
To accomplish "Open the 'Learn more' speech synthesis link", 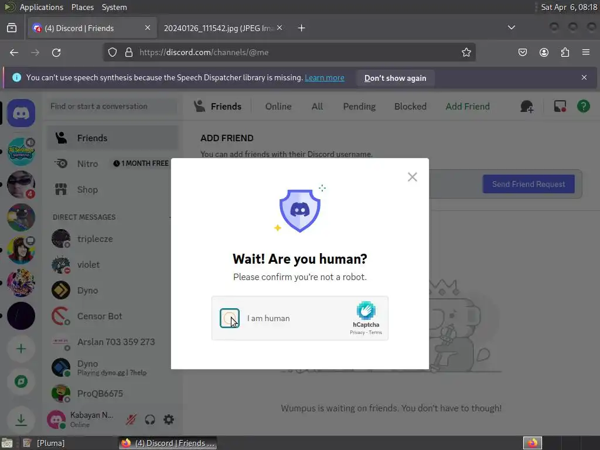I will 325,78.
